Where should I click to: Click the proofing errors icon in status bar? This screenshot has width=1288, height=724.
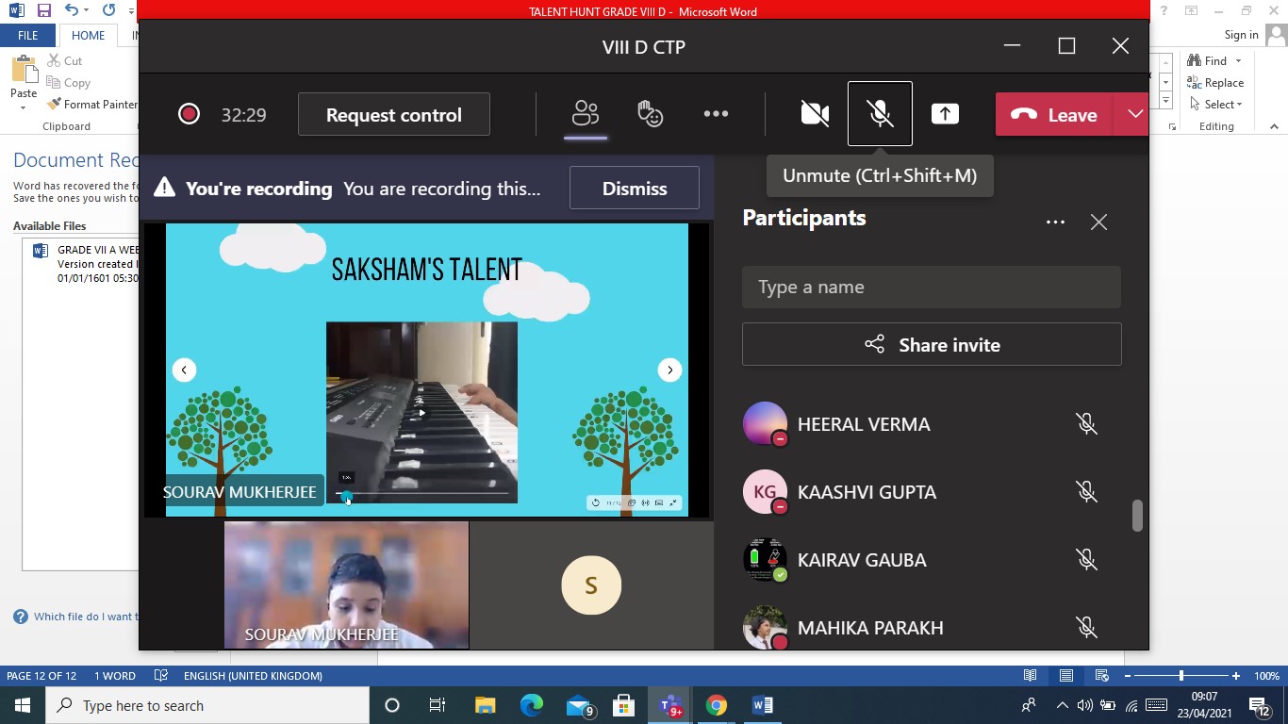coord(160,676)
